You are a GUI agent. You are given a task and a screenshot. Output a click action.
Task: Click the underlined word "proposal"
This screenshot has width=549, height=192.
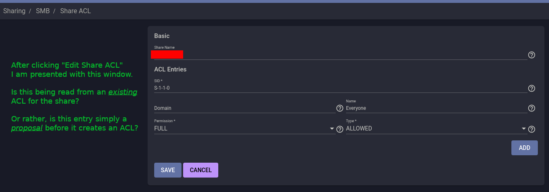tap(27, 128)
